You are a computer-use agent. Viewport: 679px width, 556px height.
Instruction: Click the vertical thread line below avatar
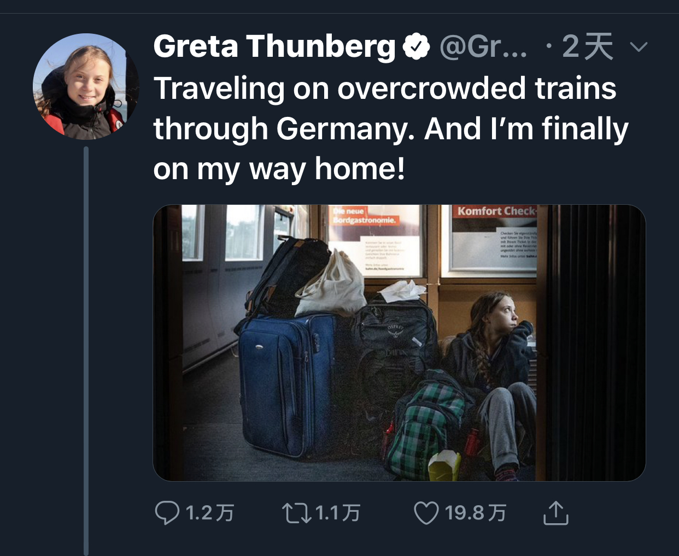pos(86,350)
